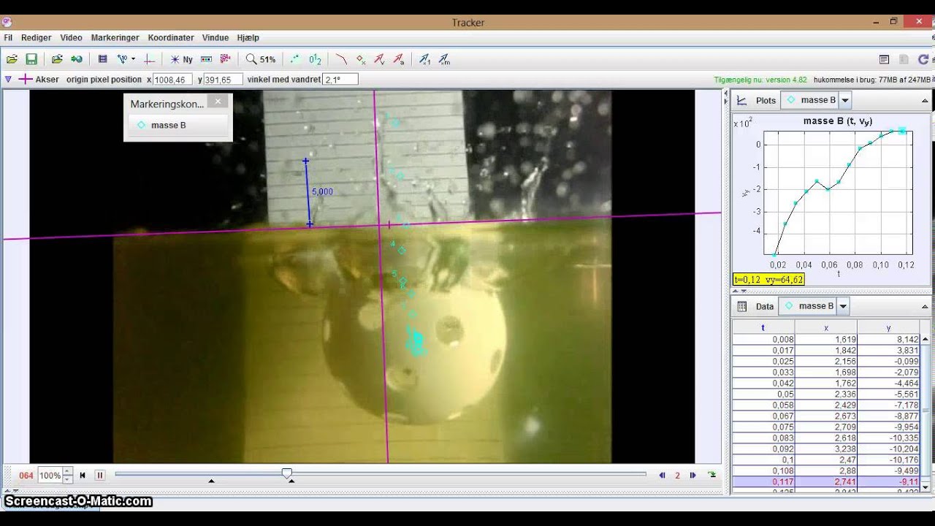Click the version 4.82 available notice
This screenshot has height=526, width=935.
(x=760, y=80)
